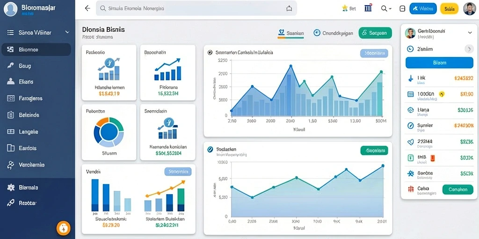Open the Farngieros sidebar item
Viewport: 479px width, 239px height.
pyautogui.click(x=36, y=98)
